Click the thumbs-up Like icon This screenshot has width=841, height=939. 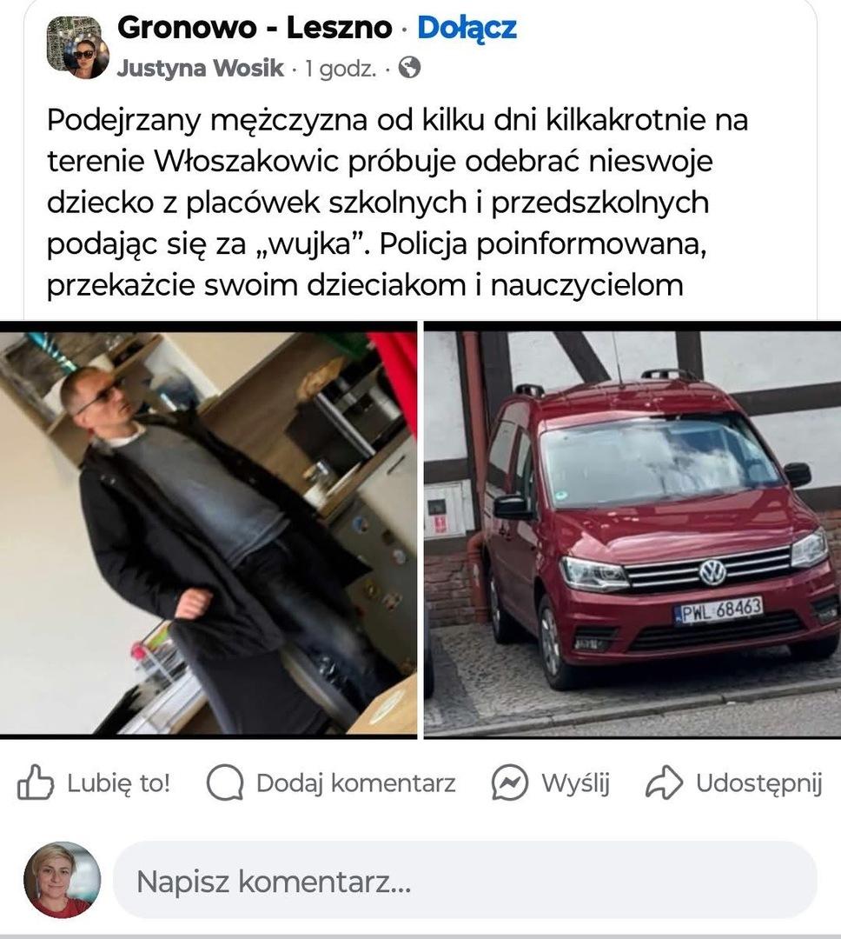click(36, 782)
